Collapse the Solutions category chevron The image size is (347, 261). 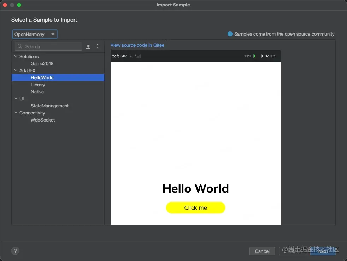click(16, 56)
